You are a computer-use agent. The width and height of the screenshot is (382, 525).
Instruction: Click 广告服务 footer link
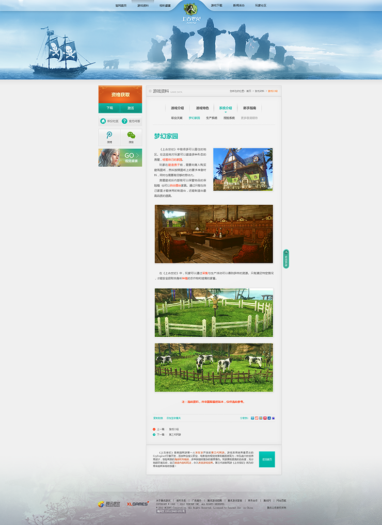197,501
